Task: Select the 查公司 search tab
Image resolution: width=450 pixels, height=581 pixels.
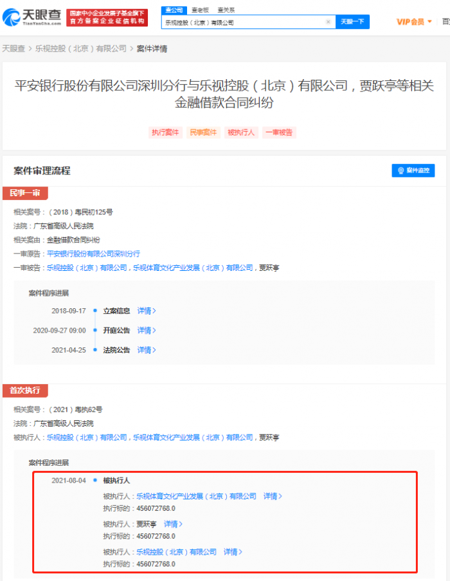Action: pos(174,10)
